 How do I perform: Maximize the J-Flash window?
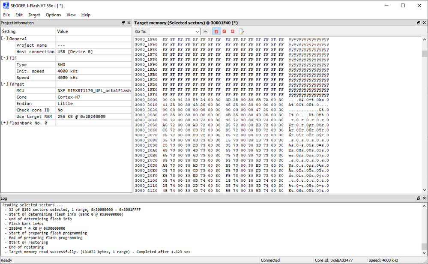tap(403, 6)
